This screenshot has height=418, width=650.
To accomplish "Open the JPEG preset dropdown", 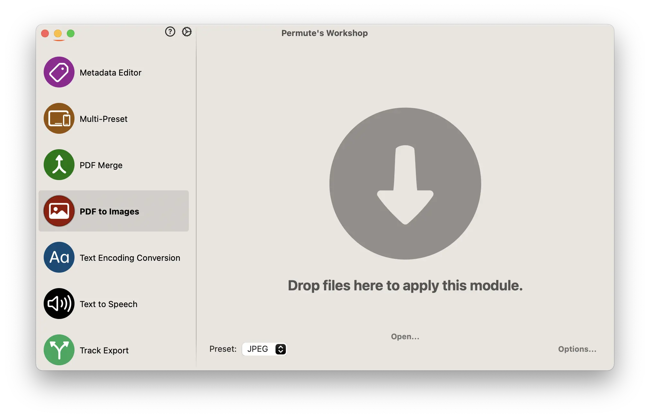I will (264, 349).
